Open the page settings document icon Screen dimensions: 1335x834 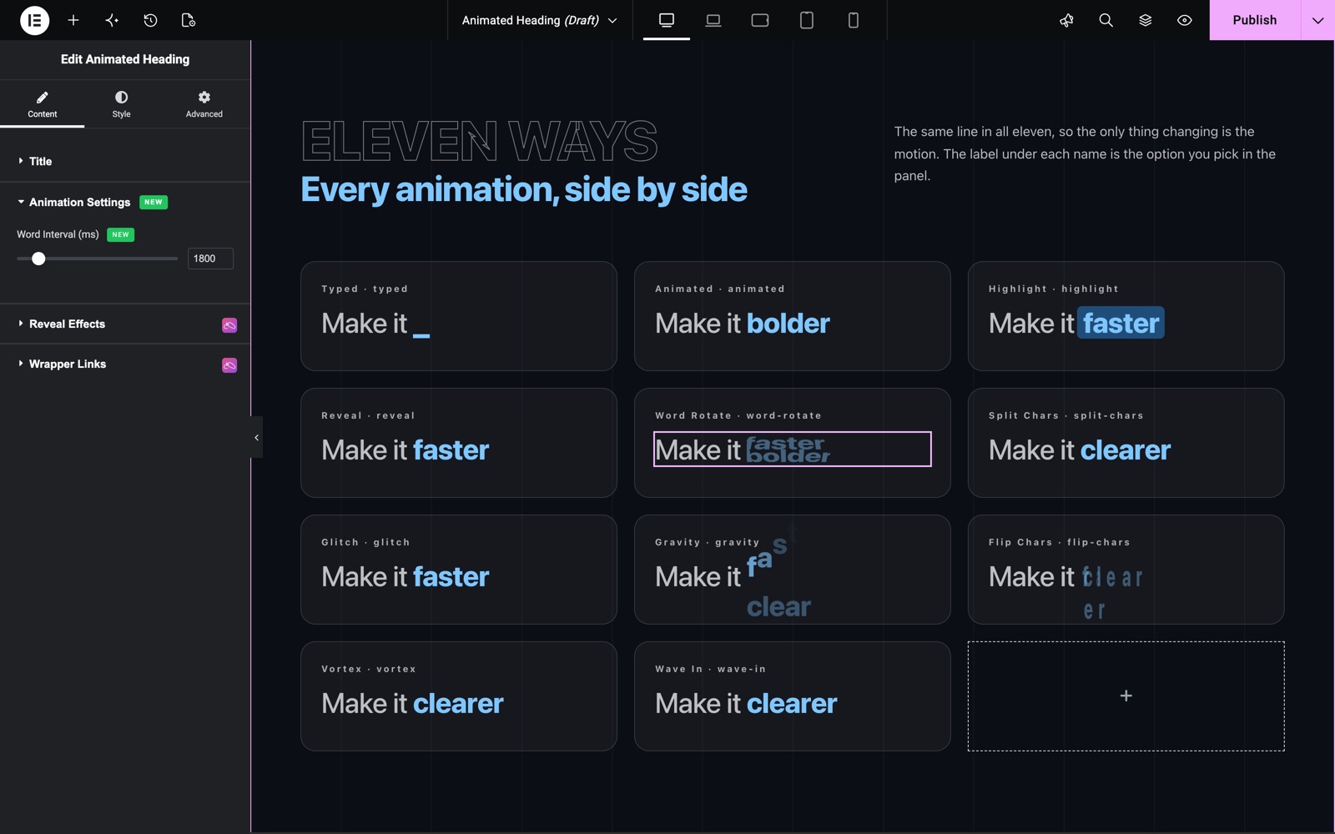point(189,20)
